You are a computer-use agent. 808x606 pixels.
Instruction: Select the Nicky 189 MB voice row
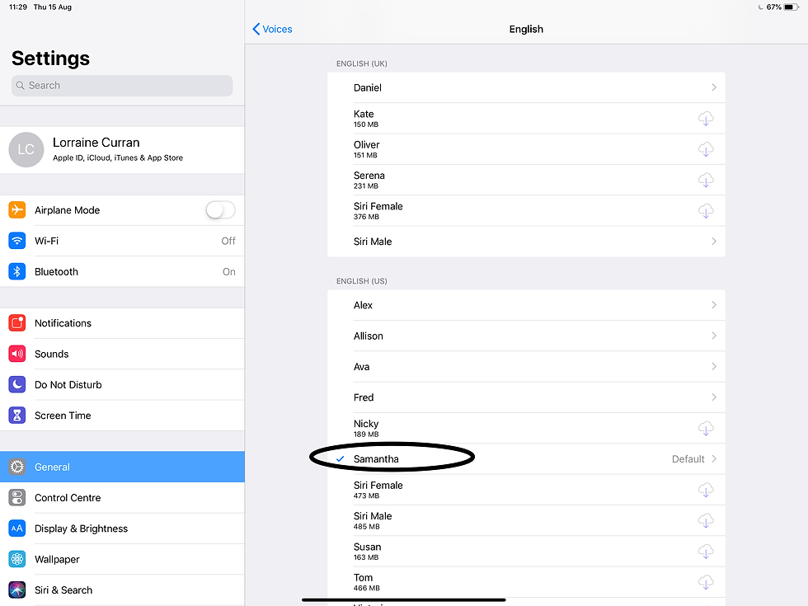pos(526,428)
